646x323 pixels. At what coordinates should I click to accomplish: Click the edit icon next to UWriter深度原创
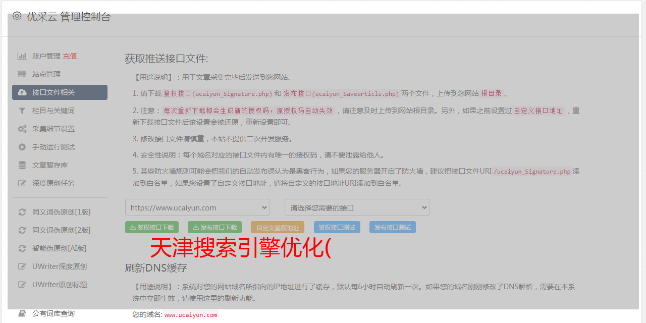pos(22,266)
